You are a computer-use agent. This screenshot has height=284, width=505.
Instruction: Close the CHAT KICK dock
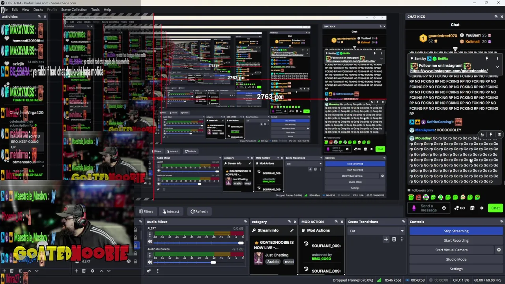(x=501, y=17)
